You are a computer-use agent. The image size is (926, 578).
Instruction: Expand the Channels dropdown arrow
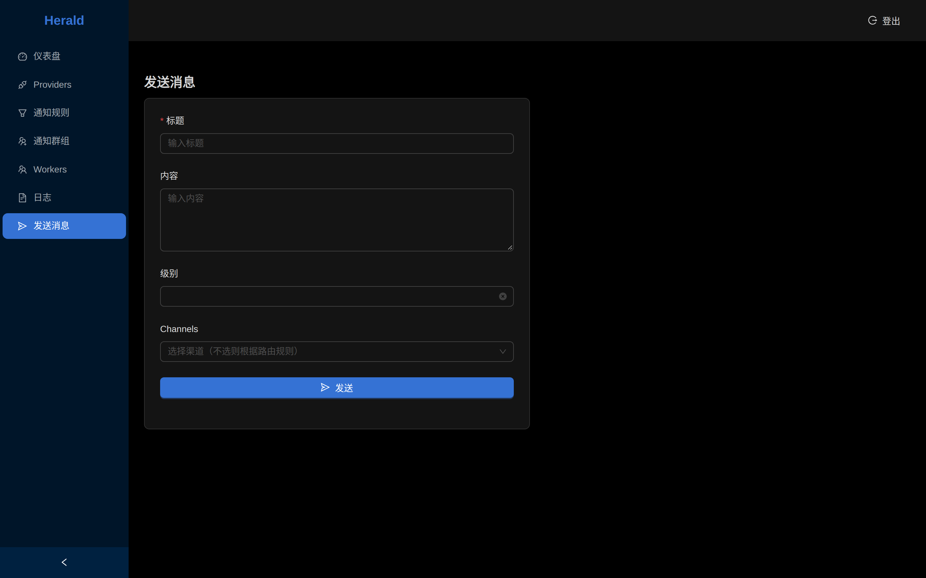pos(503,352)
